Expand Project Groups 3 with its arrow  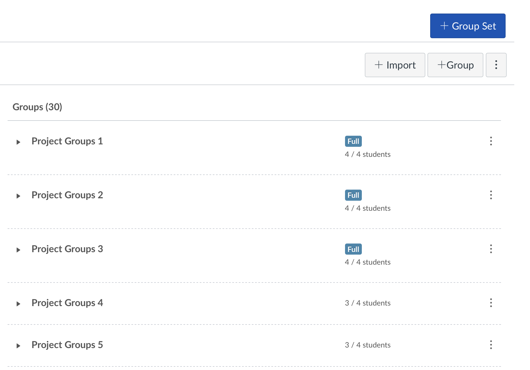pyautogui.click(x=18, y=250)
